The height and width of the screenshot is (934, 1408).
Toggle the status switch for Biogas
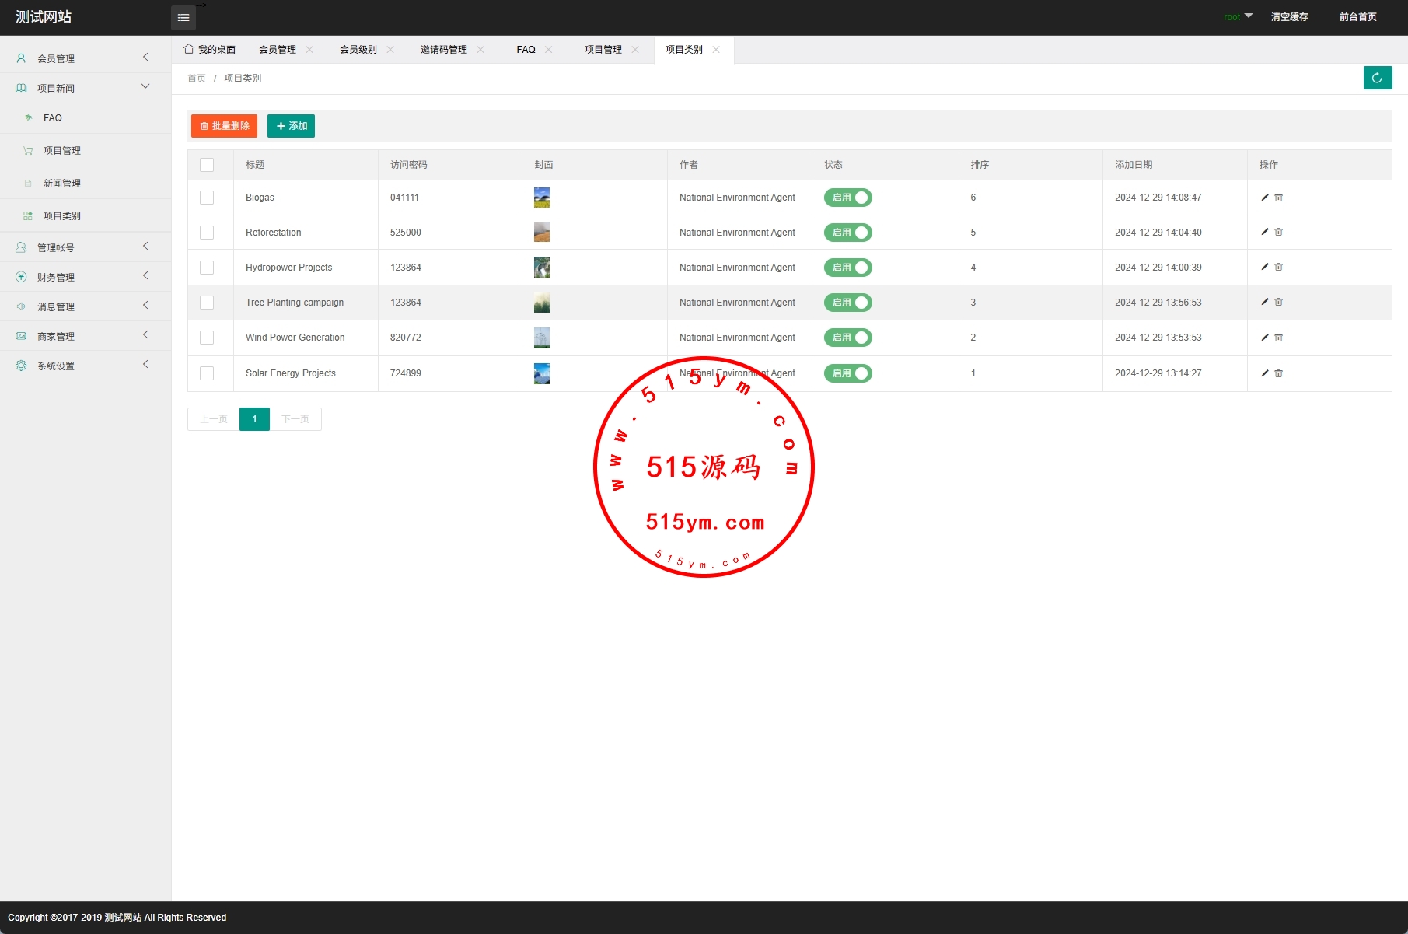tap(847, 198)
